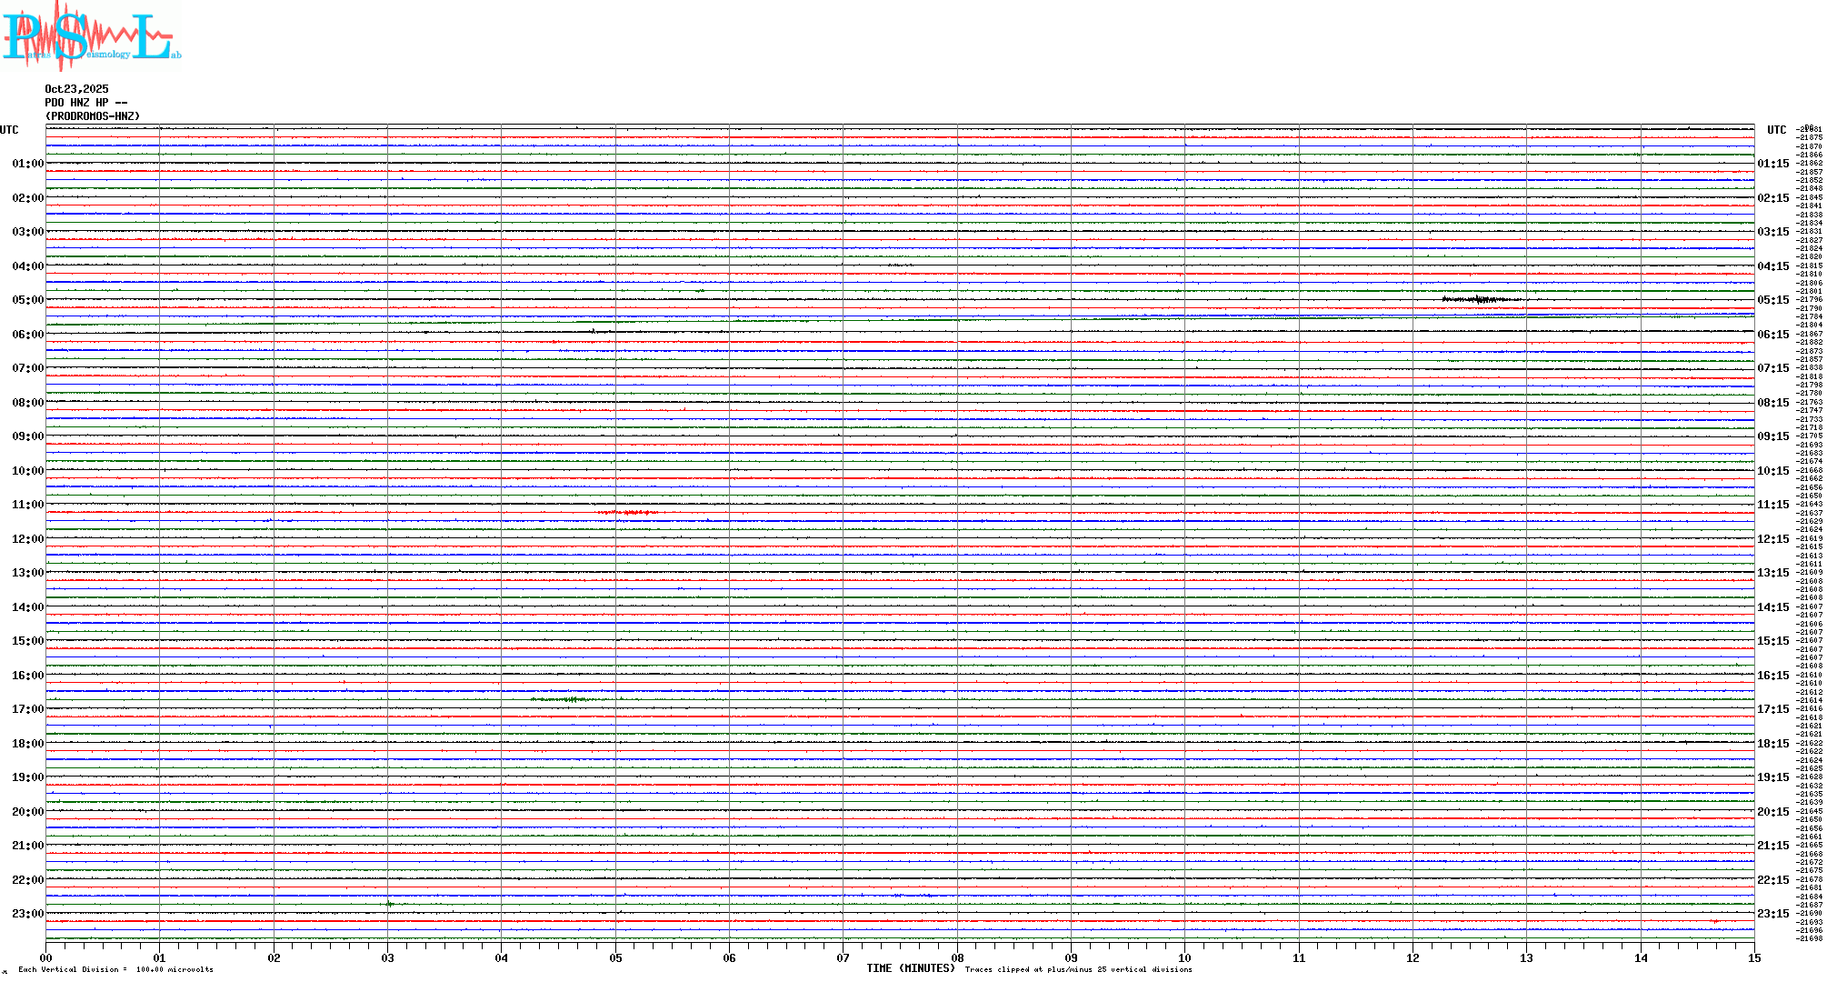Click the 05:00 left hour label

[x=27, y=300]
